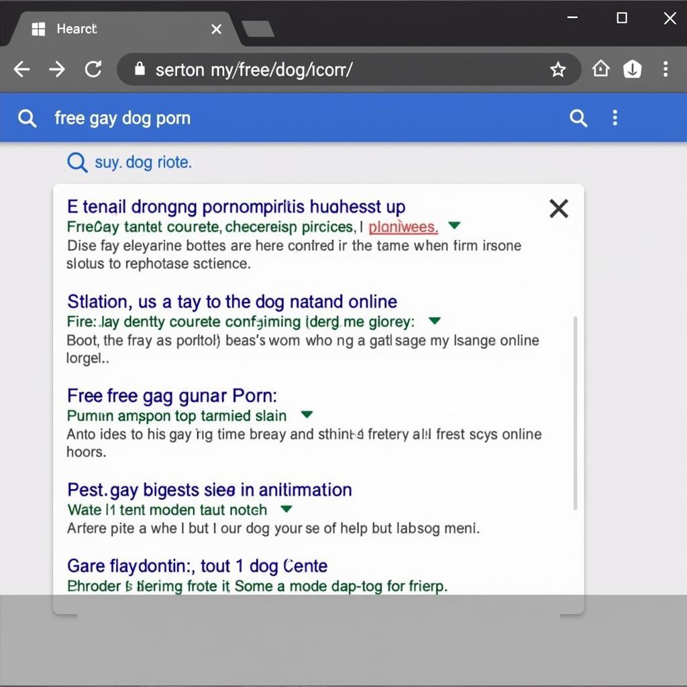Click the 'Pumun amspon top tarmied slain' text
This screenshot has height=687, width=687.
coord(176,416)
